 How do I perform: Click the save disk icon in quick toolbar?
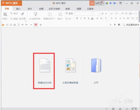click(7, 25)
